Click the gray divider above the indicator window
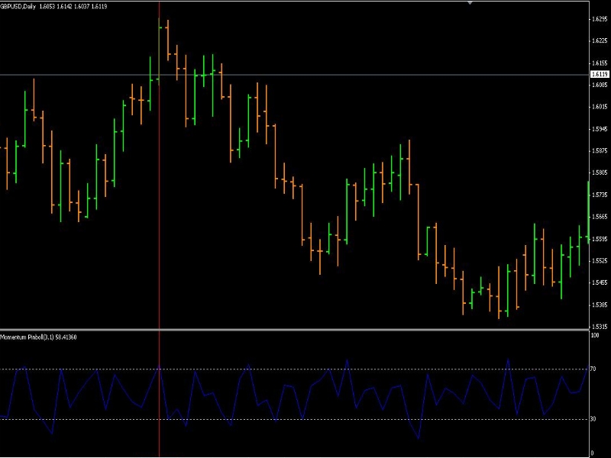The width and height of the screenshot is (611, 458). [x=305, y=330]
